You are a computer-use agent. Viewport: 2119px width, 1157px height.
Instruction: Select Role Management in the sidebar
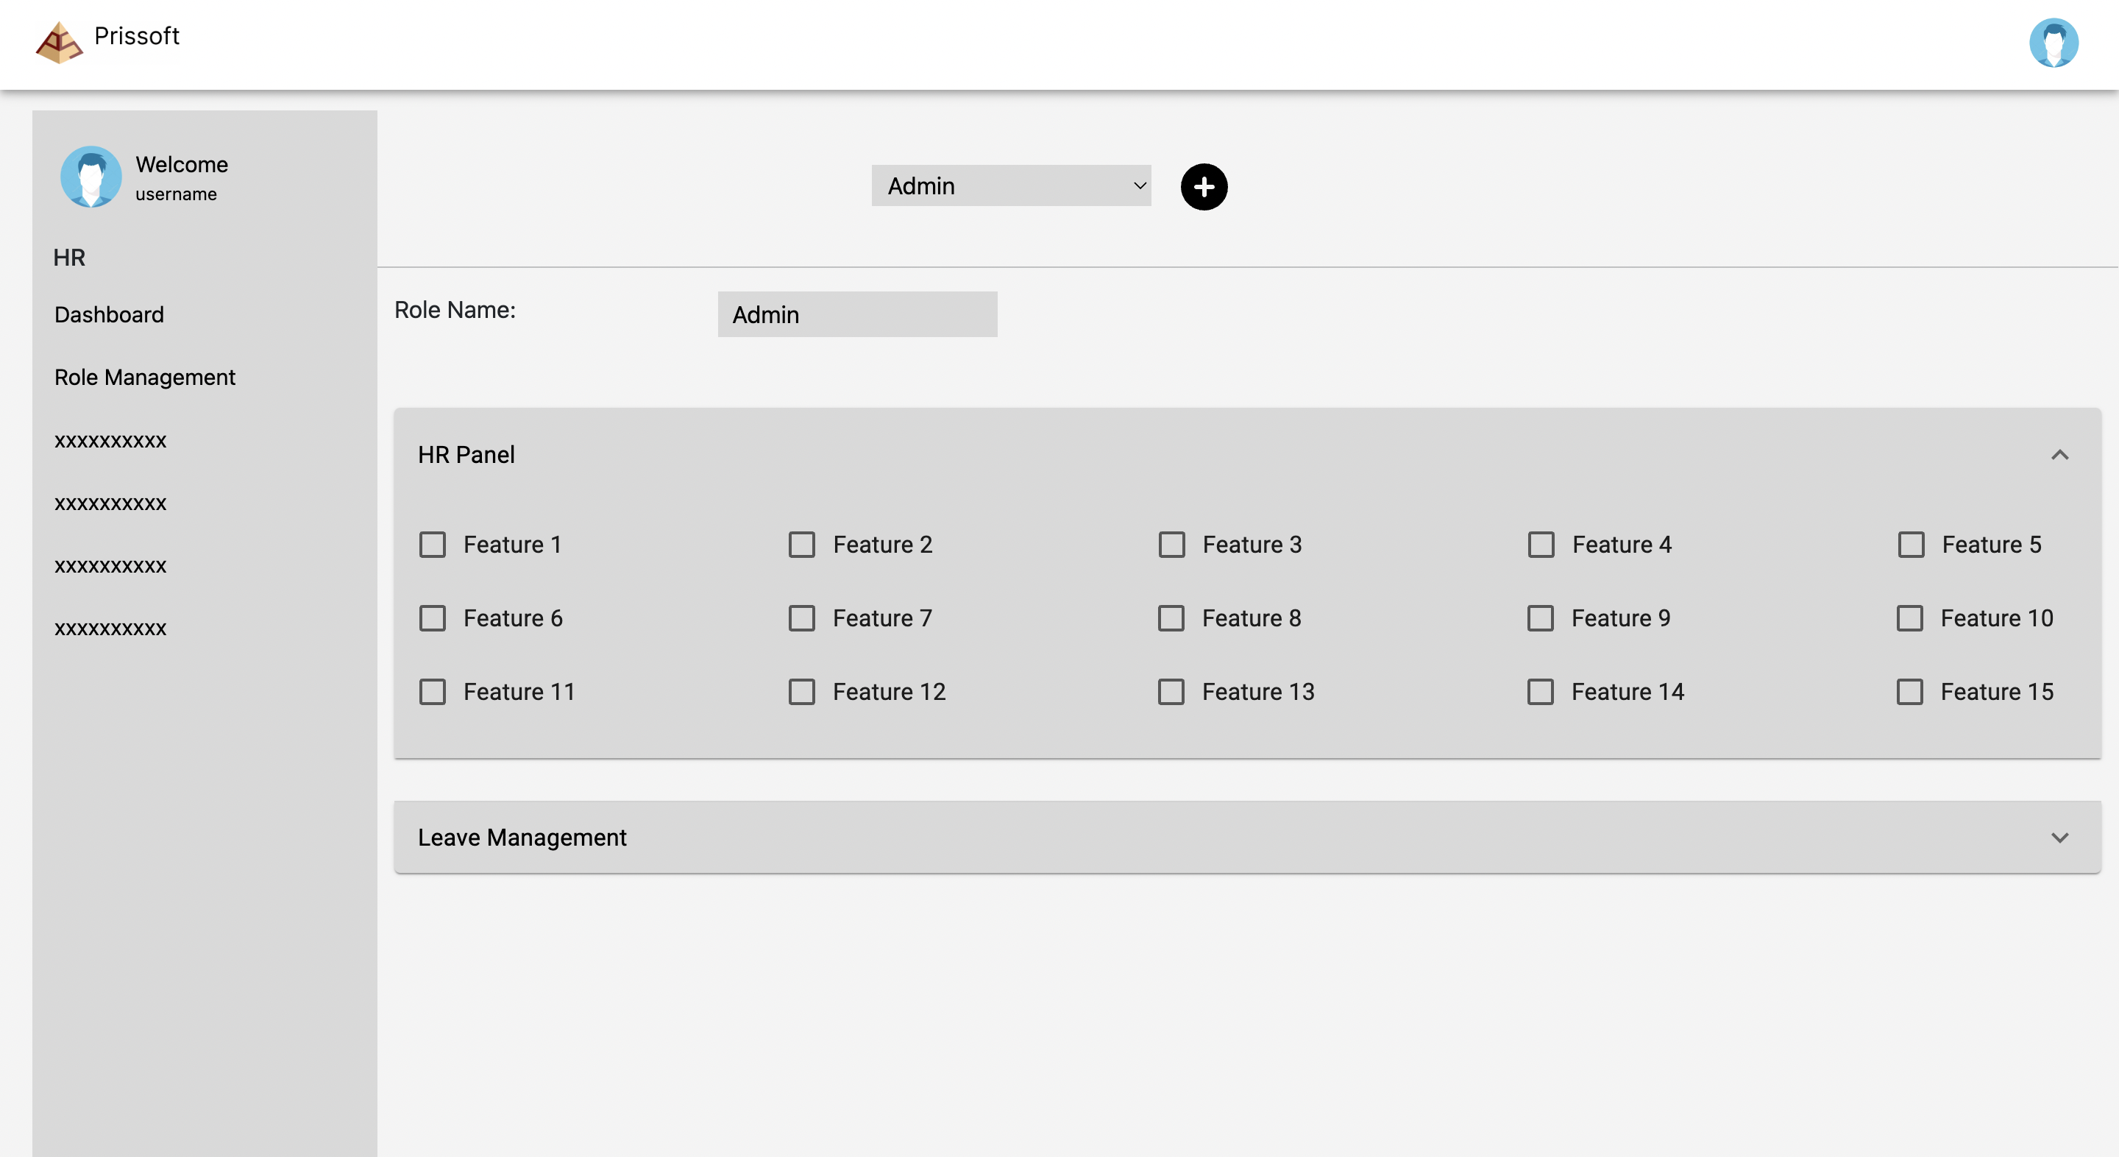tap(144, 377)
